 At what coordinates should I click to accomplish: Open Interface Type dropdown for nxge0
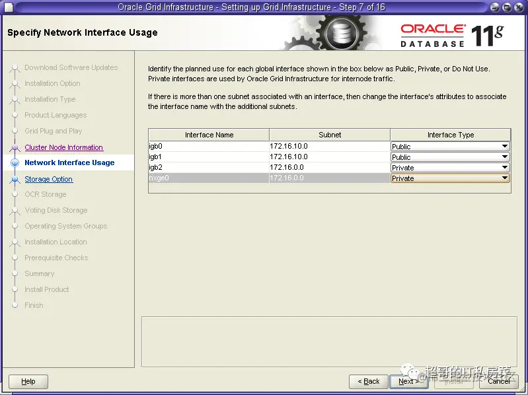click(450, 178)
